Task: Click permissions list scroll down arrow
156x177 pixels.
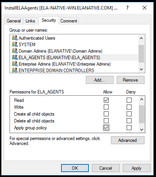Action: 142,130
